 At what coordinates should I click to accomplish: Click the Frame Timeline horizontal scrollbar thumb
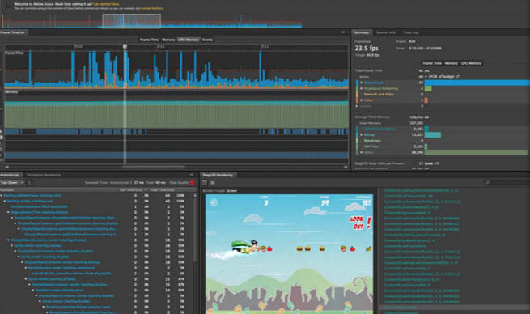[x=154, y=167]
